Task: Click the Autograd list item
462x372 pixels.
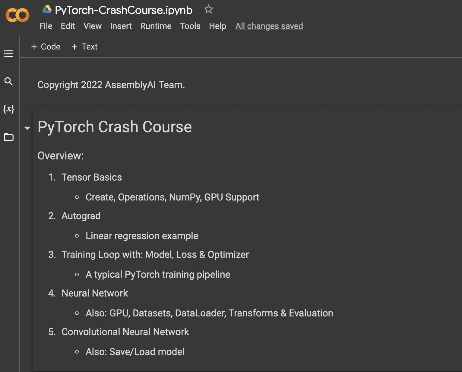Action: tap(81, 216)
